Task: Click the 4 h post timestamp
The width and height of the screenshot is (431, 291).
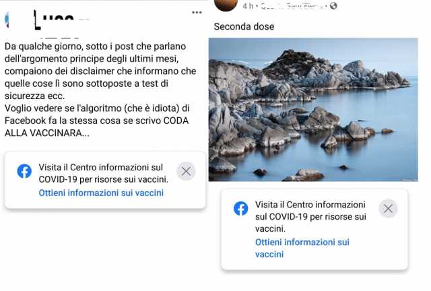Action: (x=248, y=6)
